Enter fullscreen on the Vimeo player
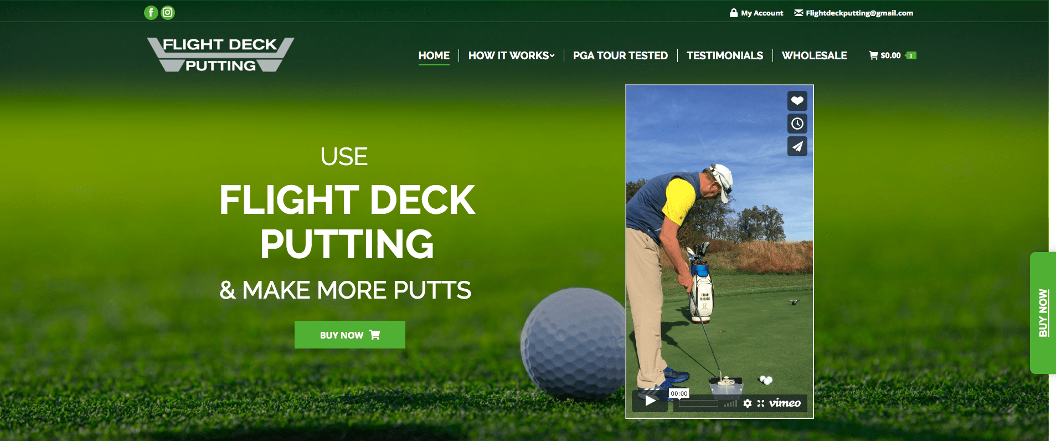1056x441 pixels. pyautogui.click(x=761, y=403)
